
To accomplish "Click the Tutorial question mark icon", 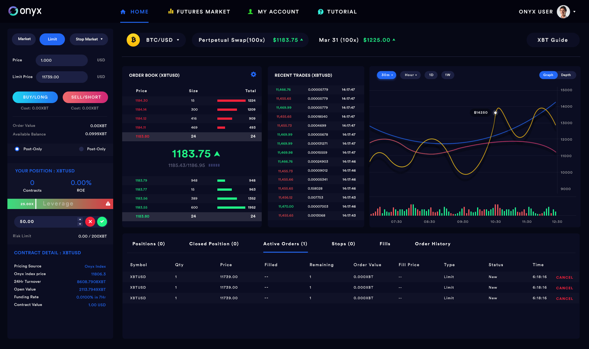I will pyautogui.click(x=321, y=12).
